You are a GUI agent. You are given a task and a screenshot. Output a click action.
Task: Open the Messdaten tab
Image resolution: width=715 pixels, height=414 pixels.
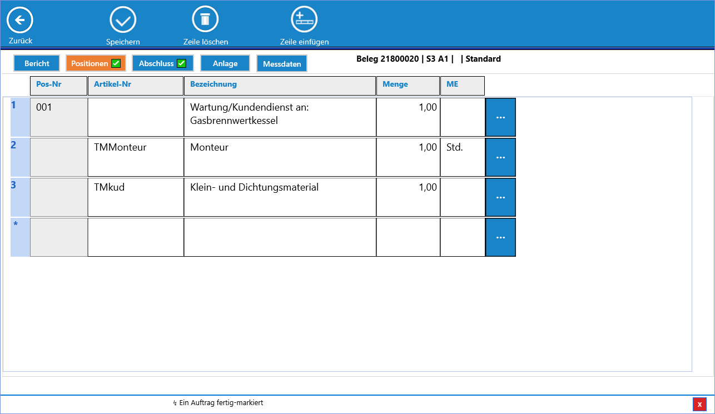282,64
